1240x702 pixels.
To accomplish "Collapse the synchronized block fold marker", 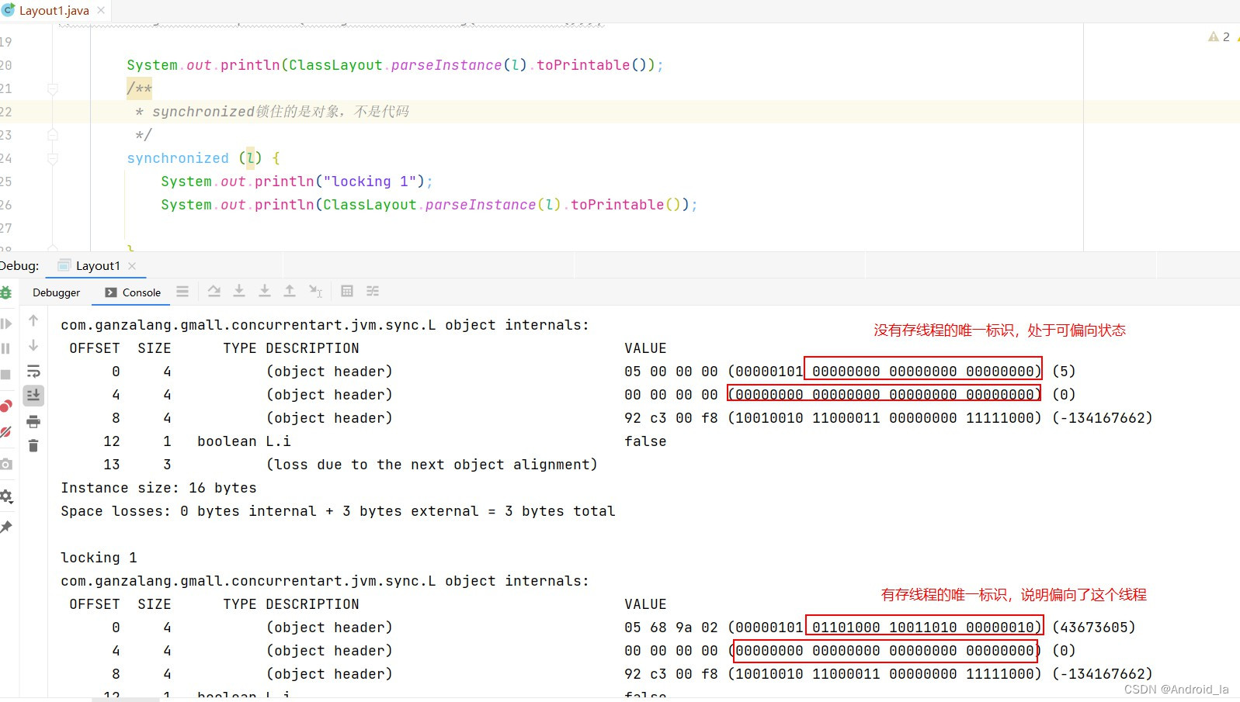I will 53,158.
